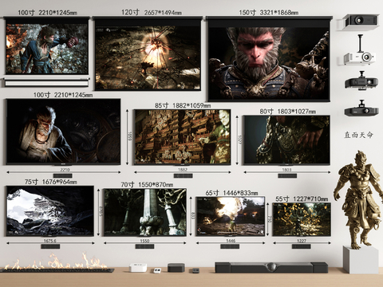Screen dimensions: 383x287
Task: Select the 55寸 1227*710mm television
Action: (302, 219)
